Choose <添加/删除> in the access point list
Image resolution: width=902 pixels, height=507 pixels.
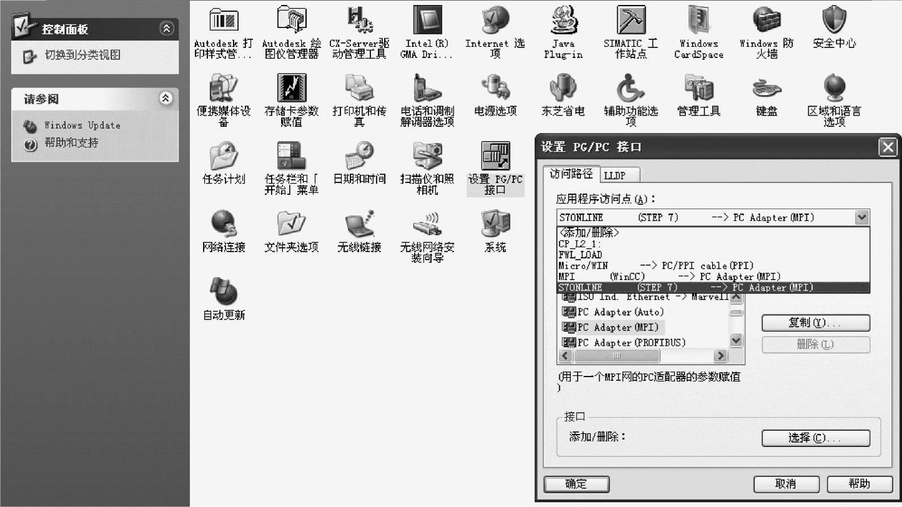tap(713, 232)
